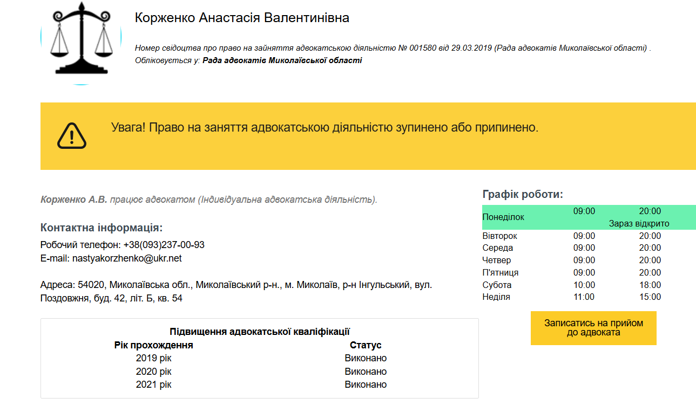The image size is (696, 405).
Task: Click the Зараз відкрито status text
Action: pos(639,222)
